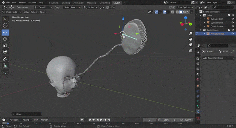Click the pan view hand icon

coord(191,39)
